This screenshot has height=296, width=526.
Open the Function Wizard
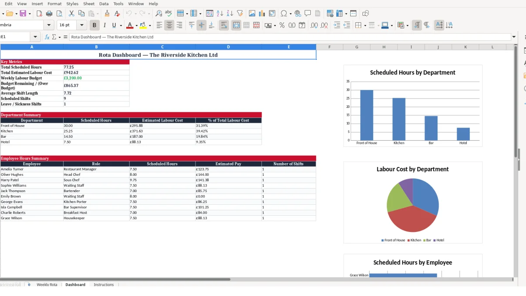click(x=47, y=37)
